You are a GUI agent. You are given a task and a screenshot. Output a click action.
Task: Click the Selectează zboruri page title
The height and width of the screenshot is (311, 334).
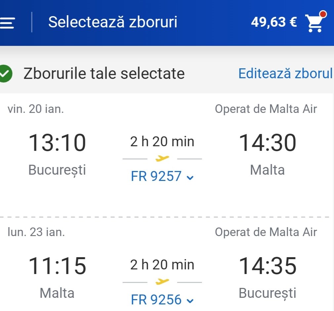click(x=113, y=22)
